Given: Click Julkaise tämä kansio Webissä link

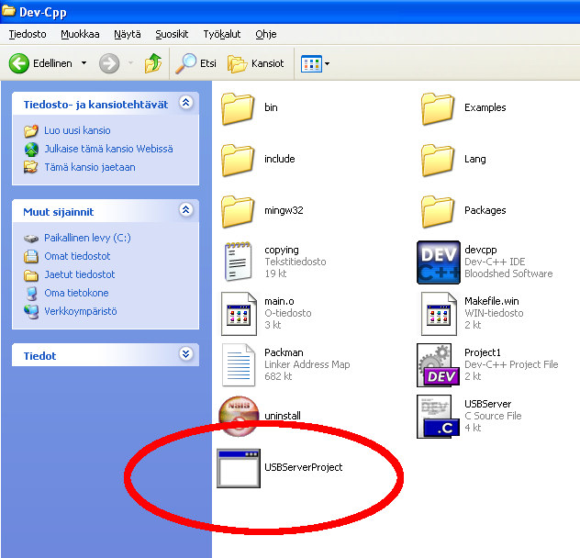Looking at the screenshot, I should coord(108,149).
